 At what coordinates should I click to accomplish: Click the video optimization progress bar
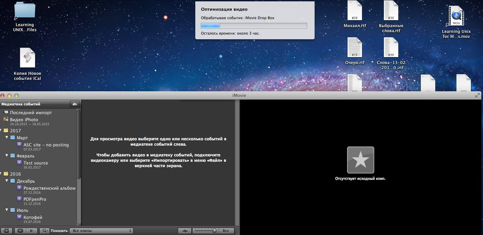point(254,26)
